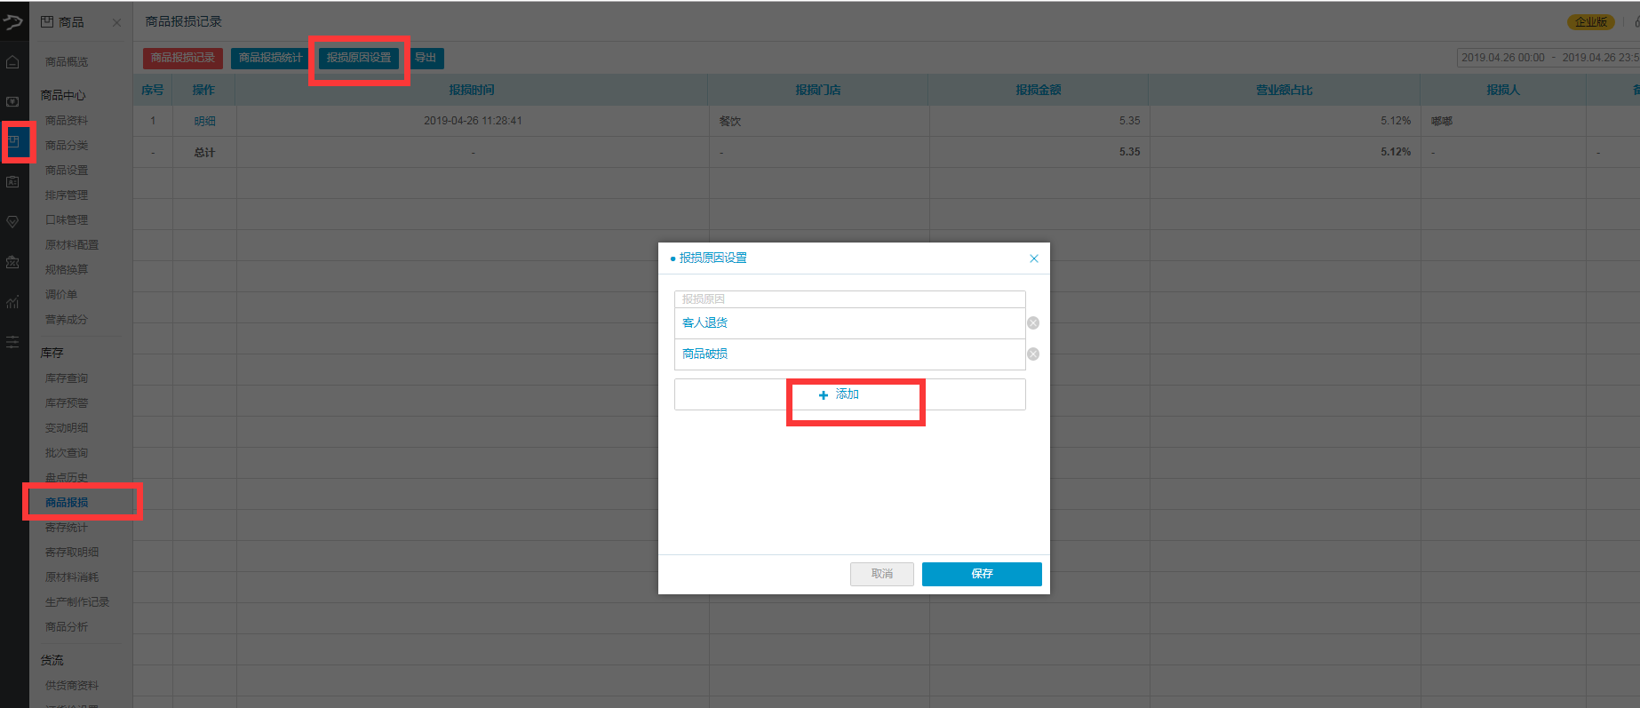This screenshot has height=708, width=1640.
Task: Open 原材料配置 in the sidebar
Action: point(72,245)
